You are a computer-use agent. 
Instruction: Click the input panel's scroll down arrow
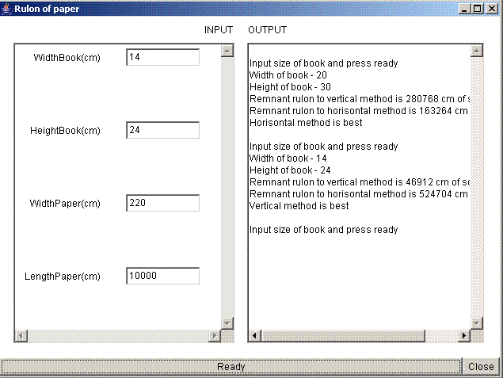click(x=227, y=323)
